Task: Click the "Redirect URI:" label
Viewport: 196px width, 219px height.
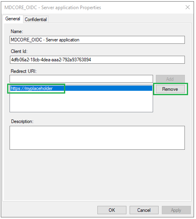Action: point(23,71)
